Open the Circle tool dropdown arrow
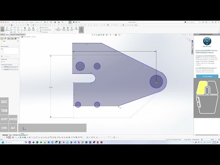The height and width of the screenshot is (165, 220). [16, 28]
